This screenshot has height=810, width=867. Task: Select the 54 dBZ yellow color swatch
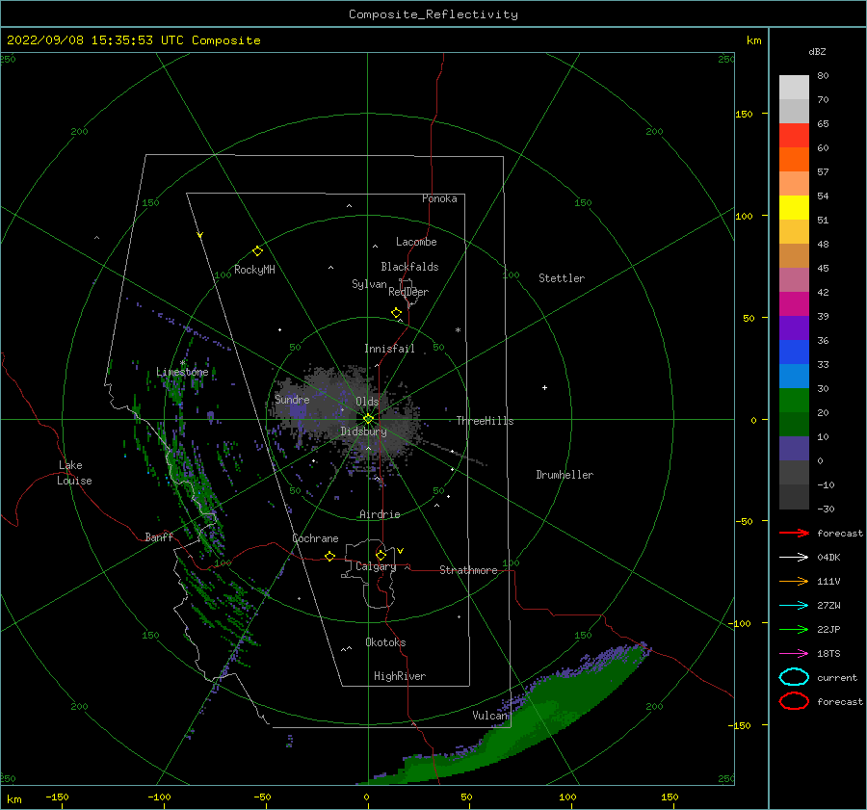[794, 207]
